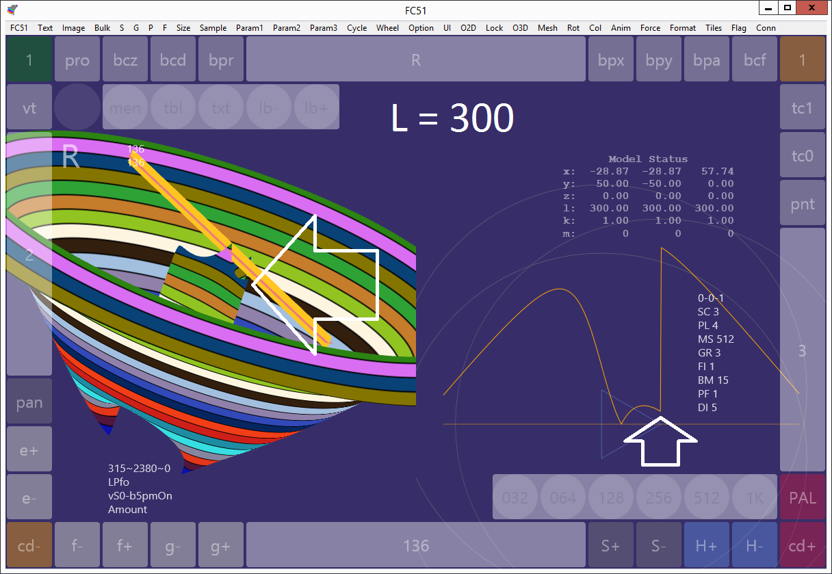Click the tc0 button
Viewport: 832px width, 574px height.
[x=803, y=155]
